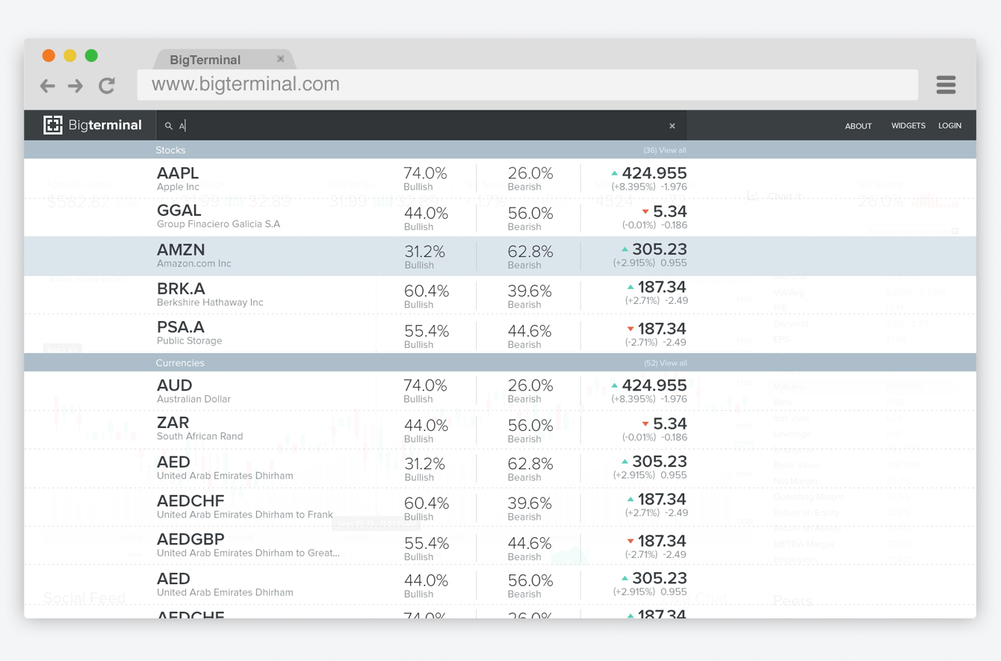View all 36 Stocks results
Image resolution: width=1001 pixels, height=661 pixels.
665,150
